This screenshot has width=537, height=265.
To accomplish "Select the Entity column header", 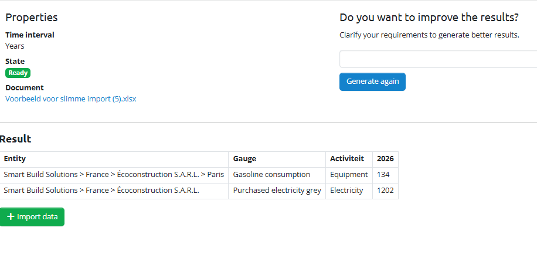I will click(15, 159).
